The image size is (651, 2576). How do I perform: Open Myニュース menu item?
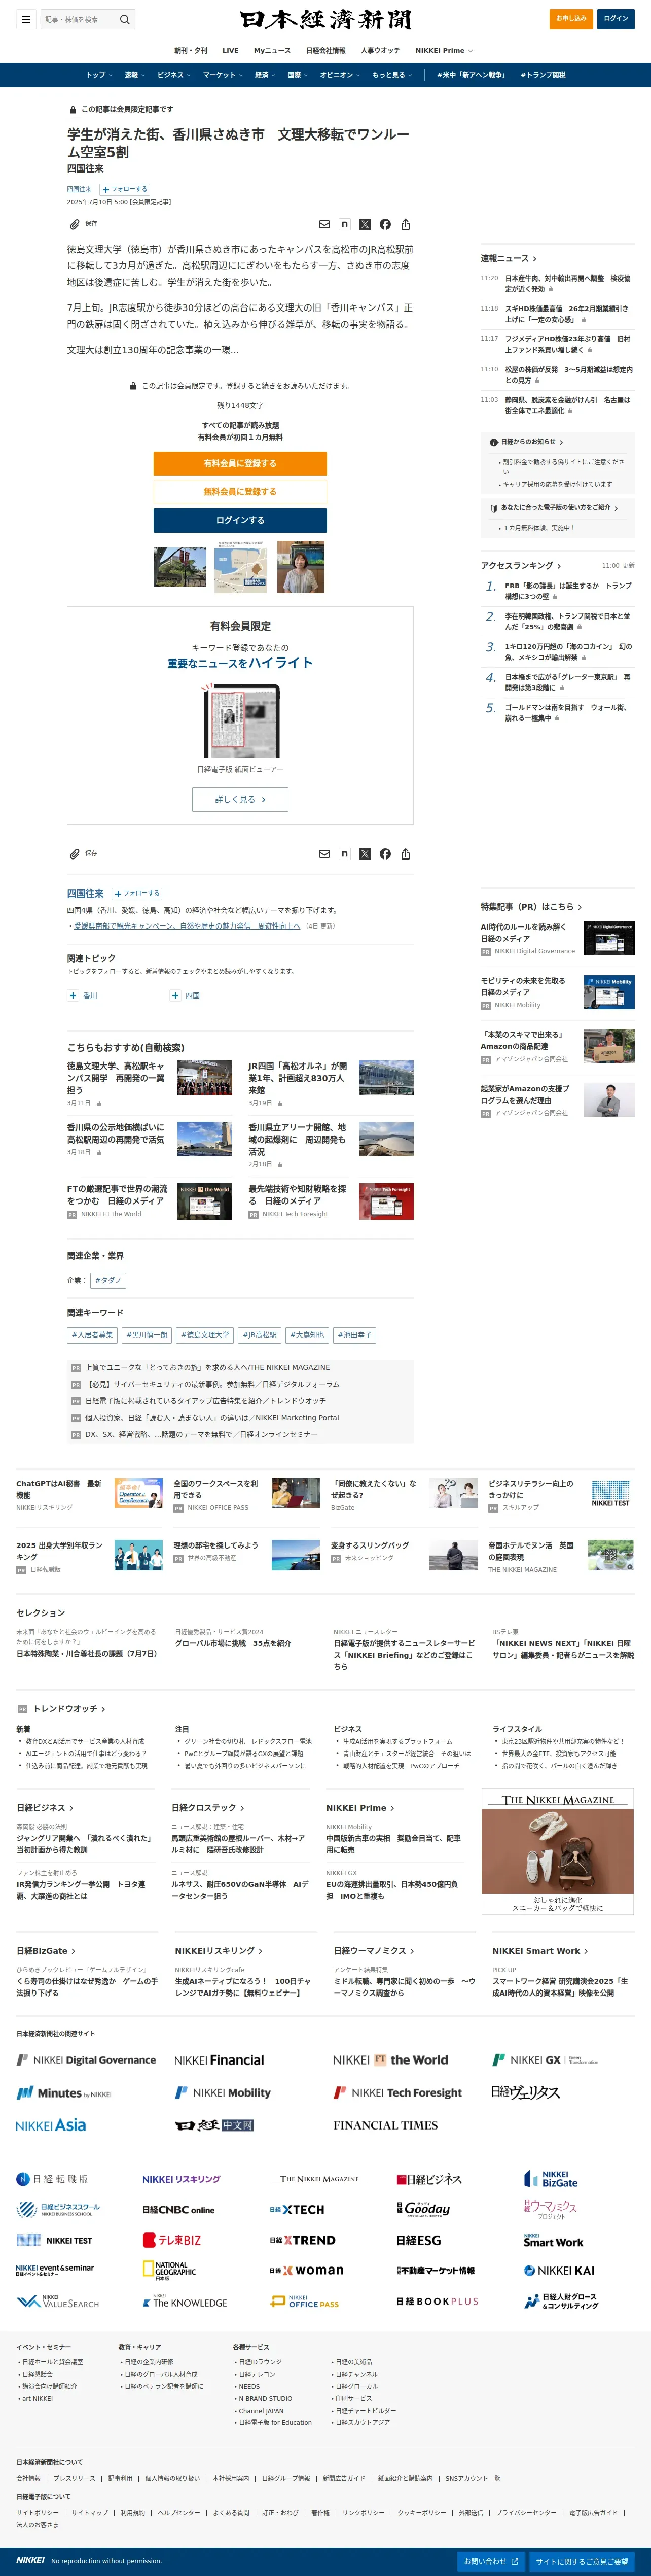(272, 50)
